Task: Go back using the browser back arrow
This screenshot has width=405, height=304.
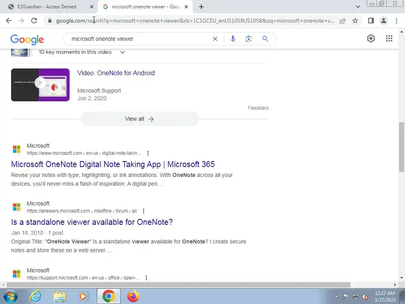Action: pos(9,21)
